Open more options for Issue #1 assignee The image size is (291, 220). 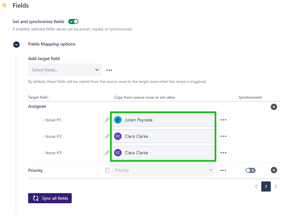click(x=223, y=120)
